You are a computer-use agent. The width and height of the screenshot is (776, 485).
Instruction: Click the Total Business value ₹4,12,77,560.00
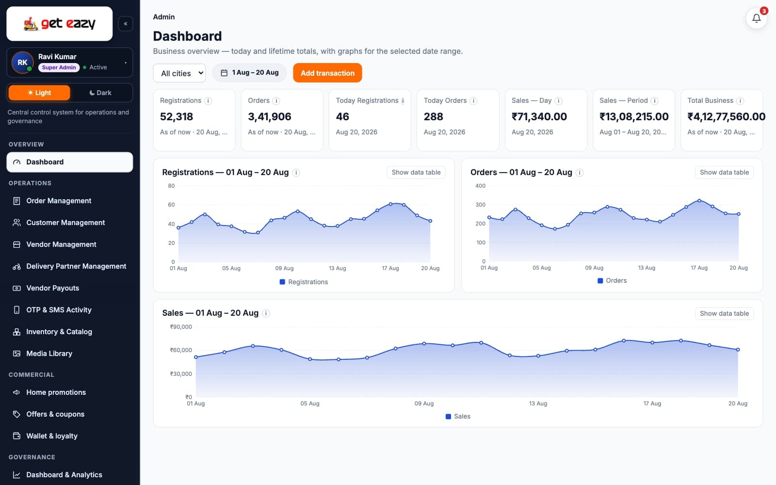point(726,117)
